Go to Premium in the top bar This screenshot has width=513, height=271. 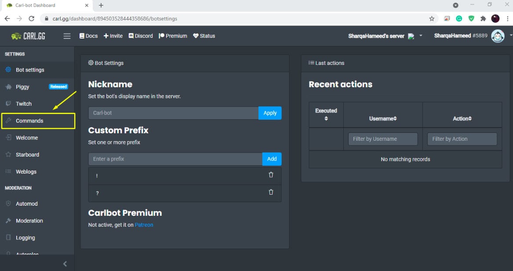pos(173,36)
